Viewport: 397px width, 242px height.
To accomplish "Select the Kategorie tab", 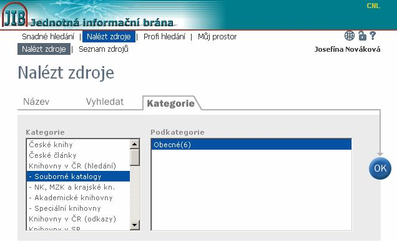I will [x=170, y=104].
